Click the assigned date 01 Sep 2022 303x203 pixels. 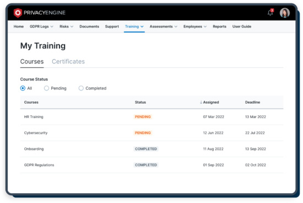pyautogui.click(x=213, y=165)
